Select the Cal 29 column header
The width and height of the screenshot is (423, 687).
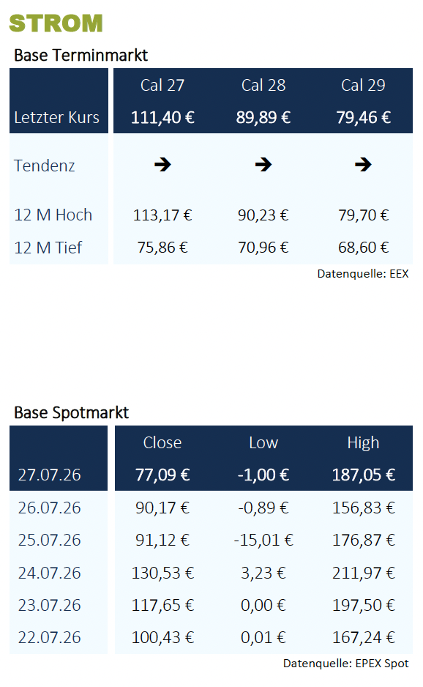coord(363,85)
